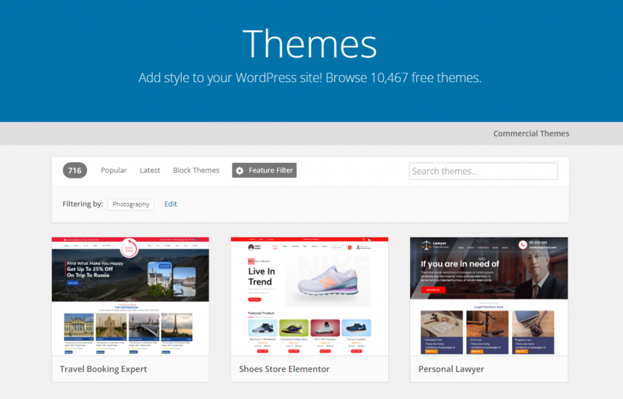This screenshot has width=623, height=399.
Task: Click the Personal Lawyer theme title
Action: tap(451, 369)
